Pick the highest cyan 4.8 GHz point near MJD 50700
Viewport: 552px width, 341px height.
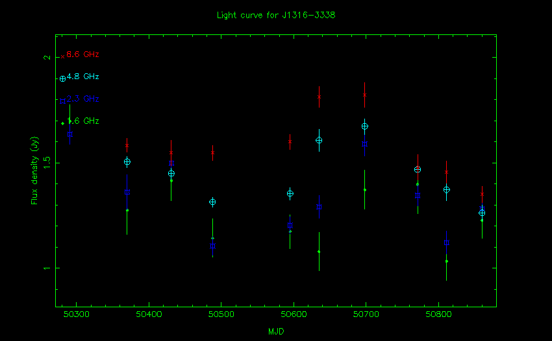click(x=365, y=126)
